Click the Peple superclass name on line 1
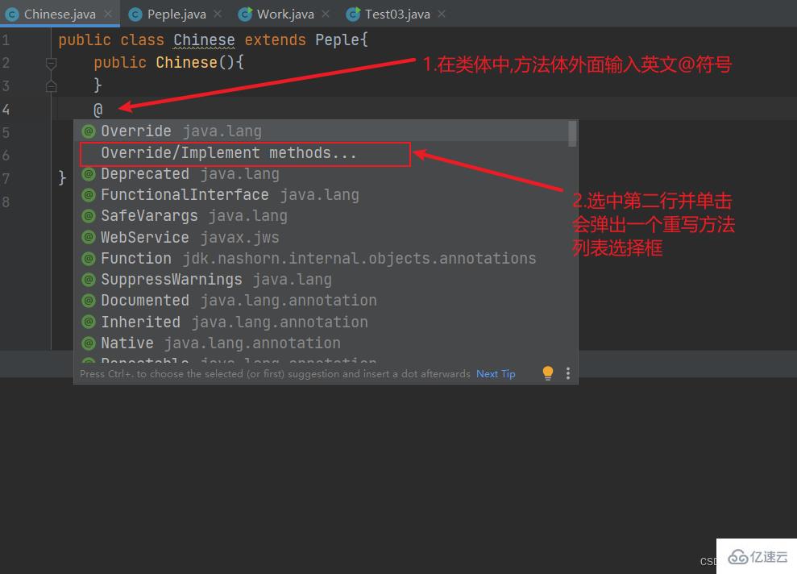 point(337,40)
